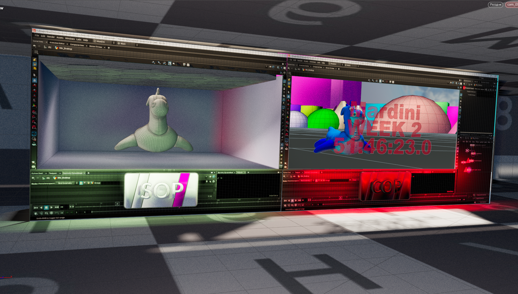Toggle the red magnet snap icon, left window
Viewport: 518px width, 294px height.
tap(34, 127)
